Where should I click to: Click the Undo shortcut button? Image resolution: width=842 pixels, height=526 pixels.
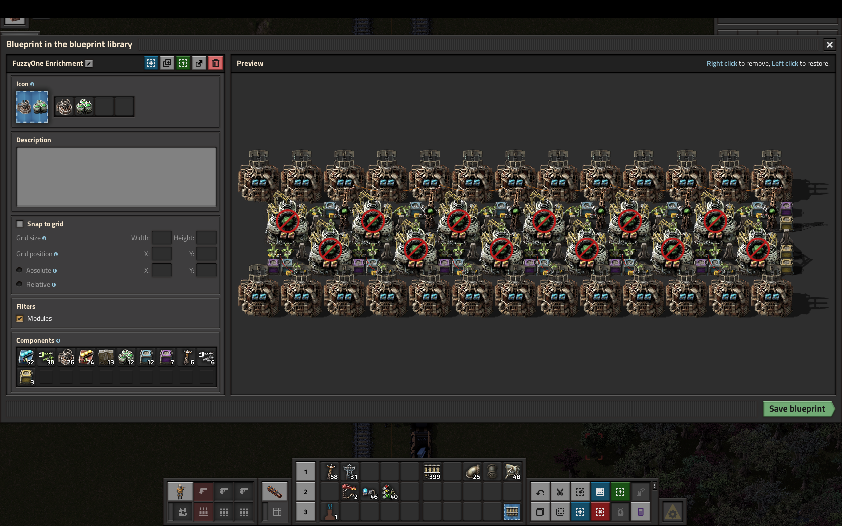pos(540,492)
